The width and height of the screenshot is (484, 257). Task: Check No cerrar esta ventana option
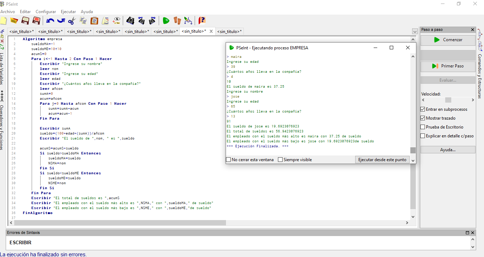tap(228, 160)
